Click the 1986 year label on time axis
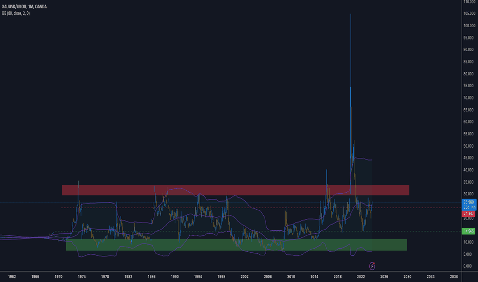The height and width of the screenshot is (282, 478). pyautogui.click(x=151, y=277)
